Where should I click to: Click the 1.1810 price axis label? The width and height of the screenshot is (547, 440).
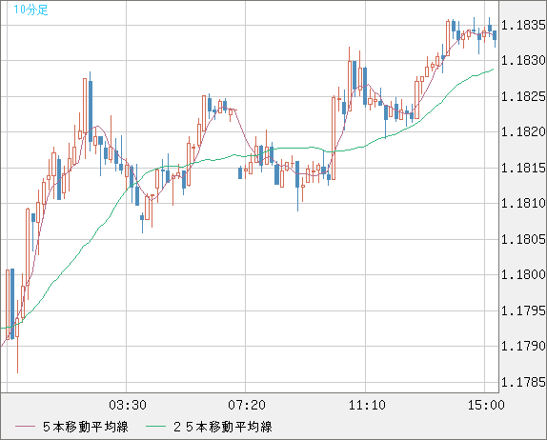pos(523,203)
